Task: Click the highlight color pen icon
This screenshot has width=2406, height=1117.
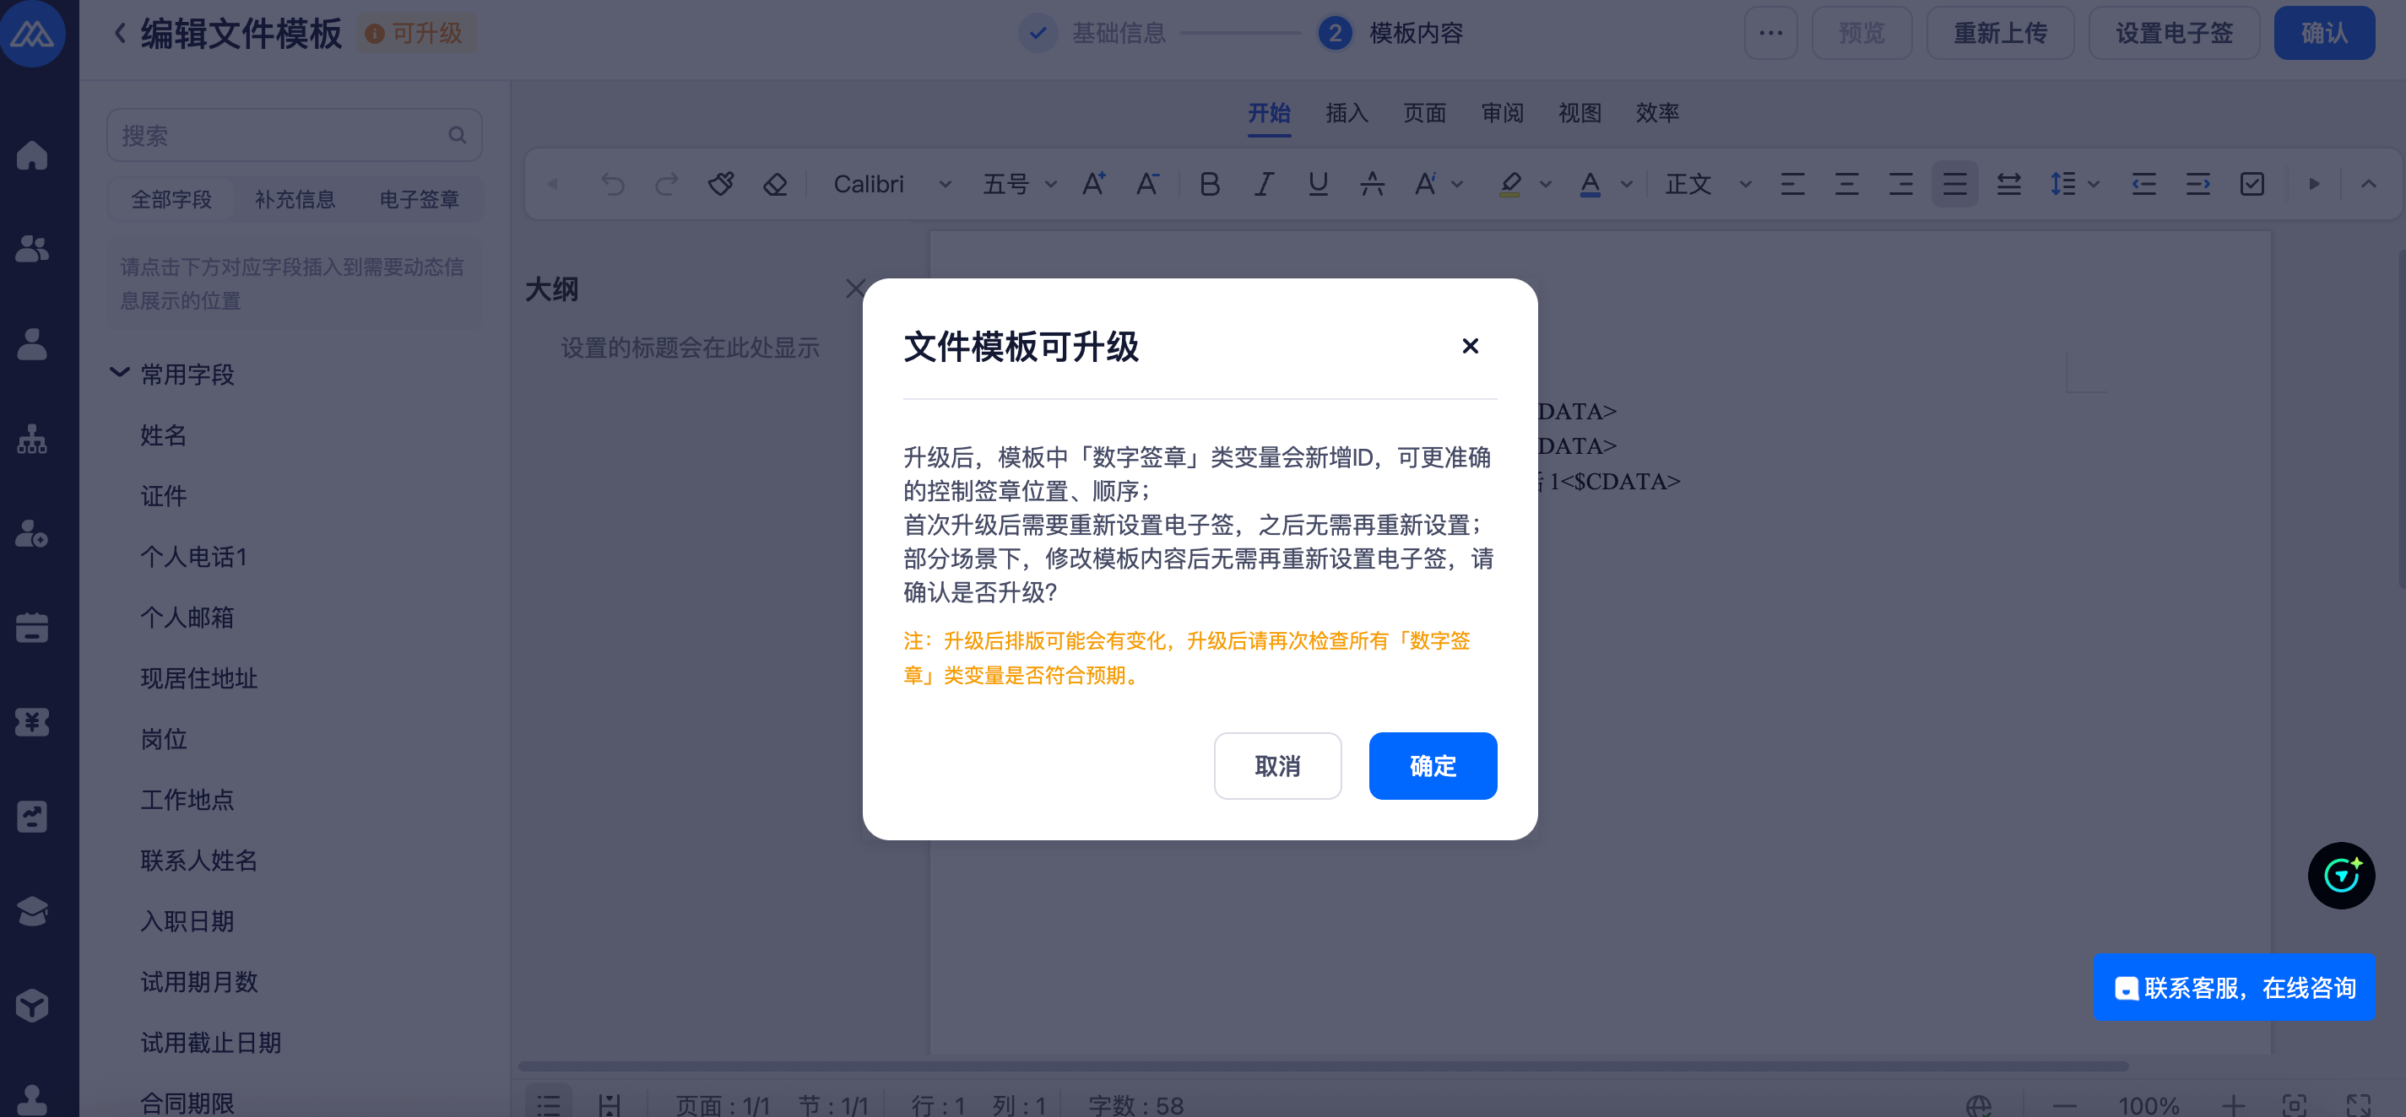Action: click(1509, 184)
